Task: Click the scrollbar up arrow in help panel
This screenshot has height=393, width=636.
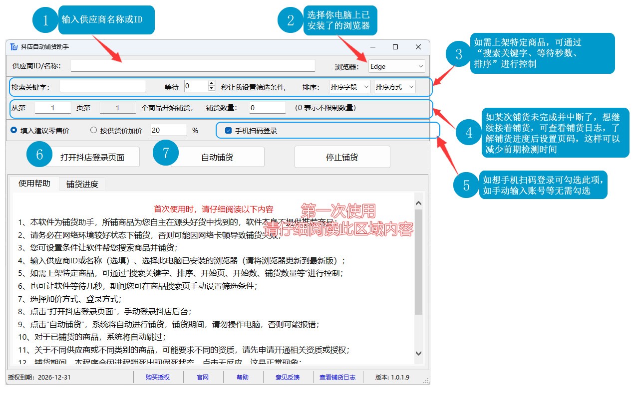Action: tap(418, 202)
